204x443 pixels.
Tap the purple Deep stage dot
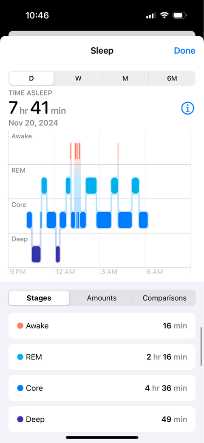[x=20, y=419]
